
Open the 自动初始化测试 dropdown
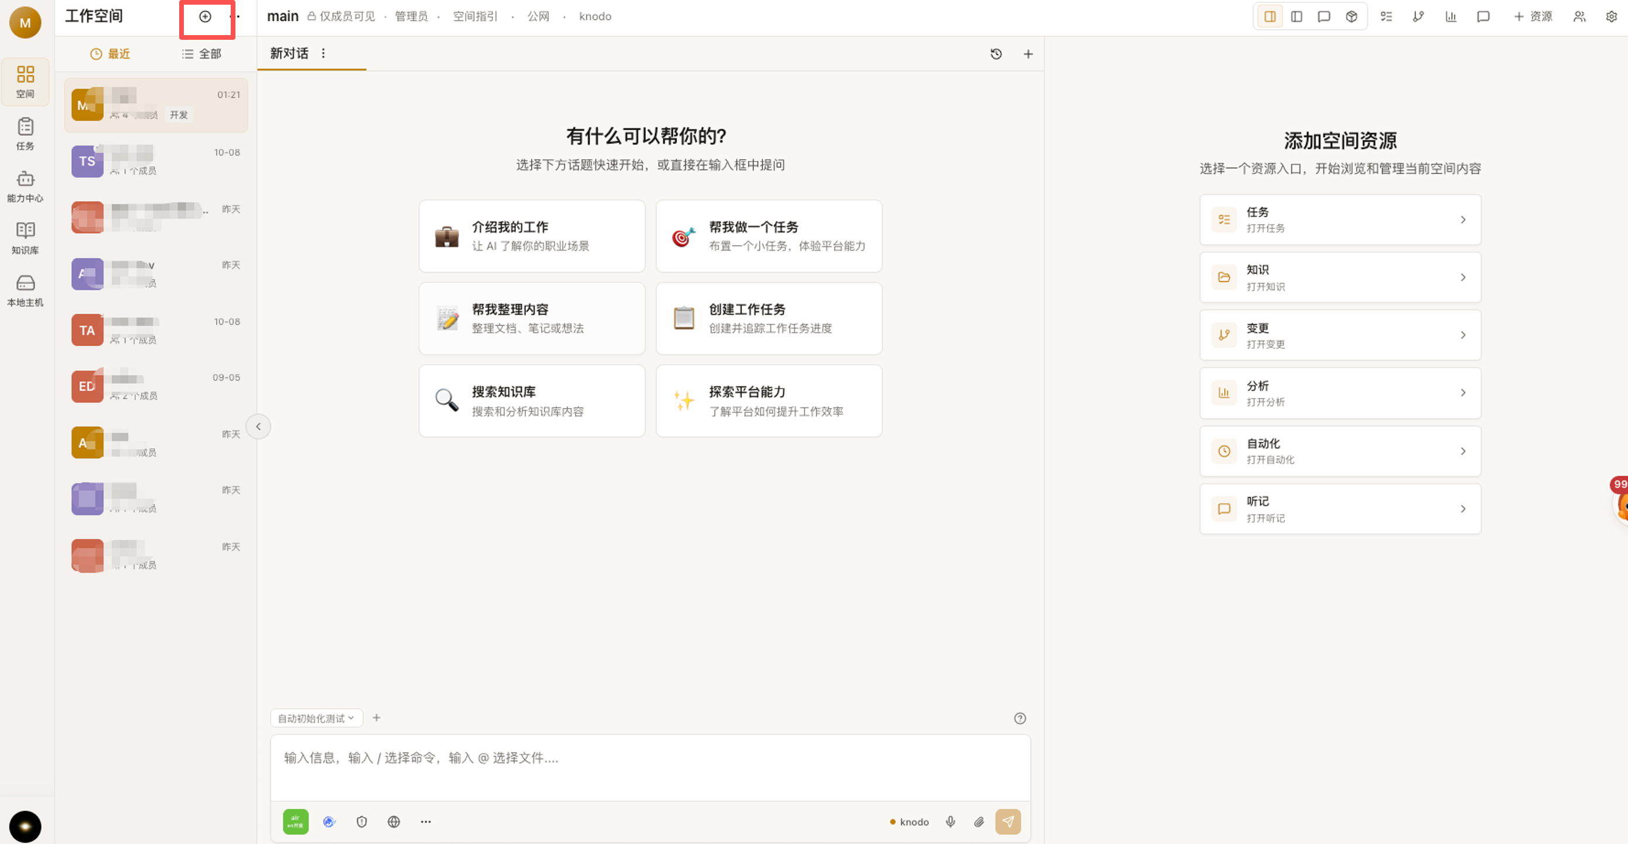pos(317,718)
